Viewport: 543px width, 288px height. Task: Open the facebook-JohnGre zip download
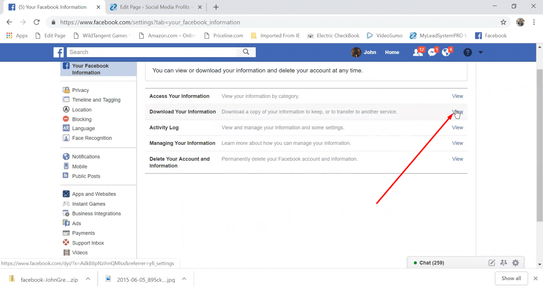pos(43,279)
